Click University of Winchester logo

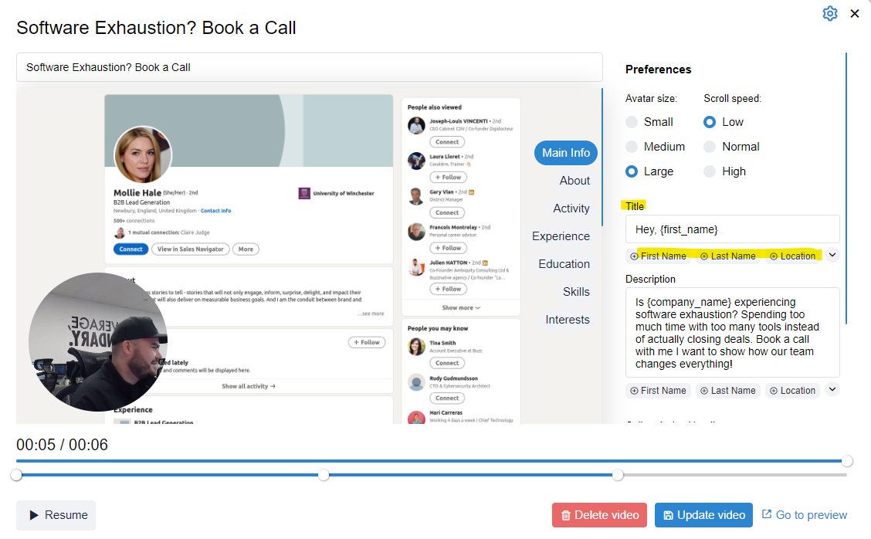pyautogui.click(x=304, y=193)
